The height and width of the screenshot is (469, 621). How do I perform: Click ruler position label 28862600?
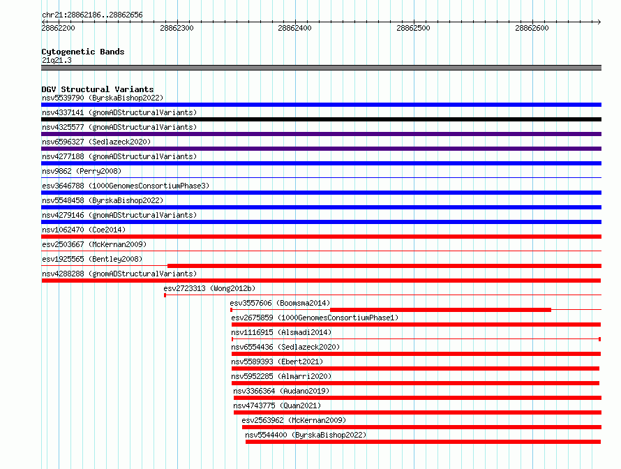tap(532, 28)
